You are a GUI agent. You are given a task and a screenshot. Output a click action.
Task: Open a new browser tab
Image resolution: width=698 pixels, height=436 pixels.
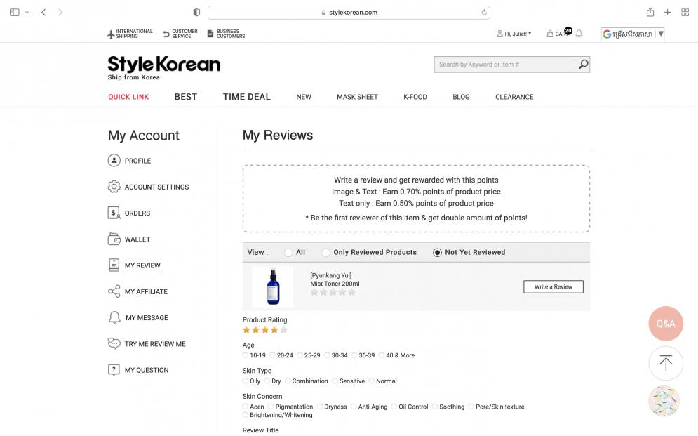point(667,13)
